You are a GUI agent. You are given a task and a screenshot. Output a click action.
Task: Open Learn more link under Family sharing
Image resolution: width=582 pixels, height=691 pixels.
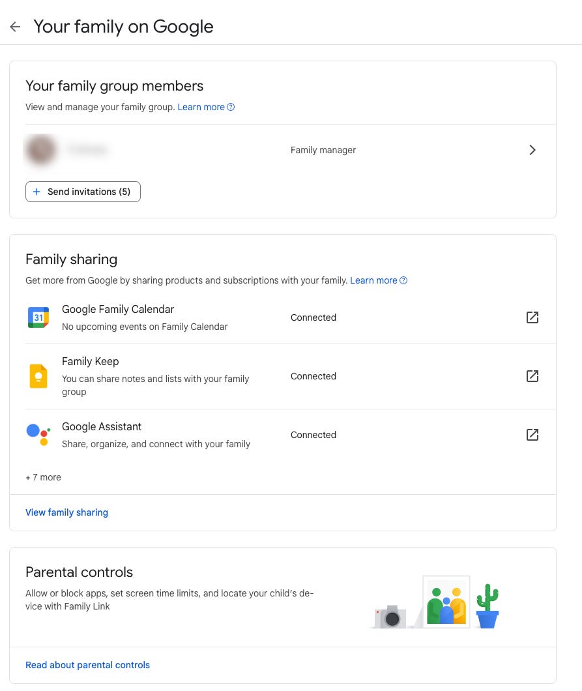point(373,281)
